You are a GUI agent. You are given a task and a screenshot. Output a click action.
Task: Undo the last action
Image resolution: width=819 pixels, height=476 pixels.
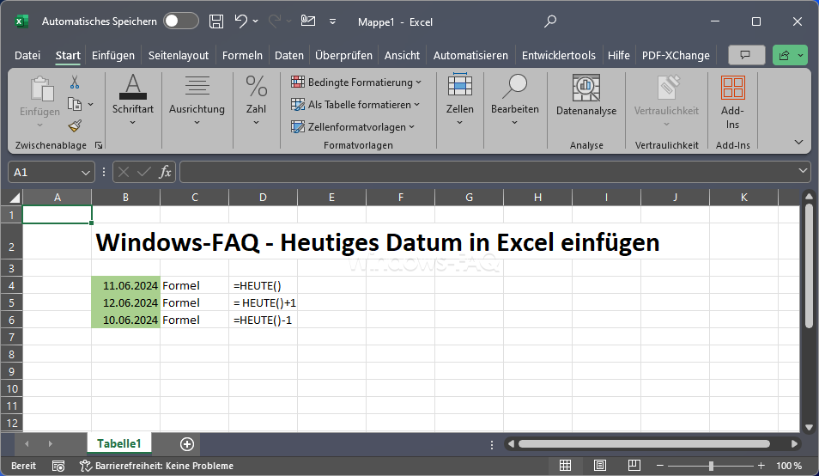(x=240, y=21)
